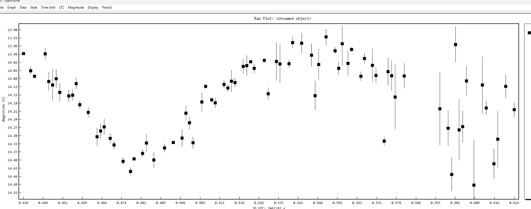This screenshot has width=531, height=209.
Task: Open the Graph menu
Action: coord(12,7)
